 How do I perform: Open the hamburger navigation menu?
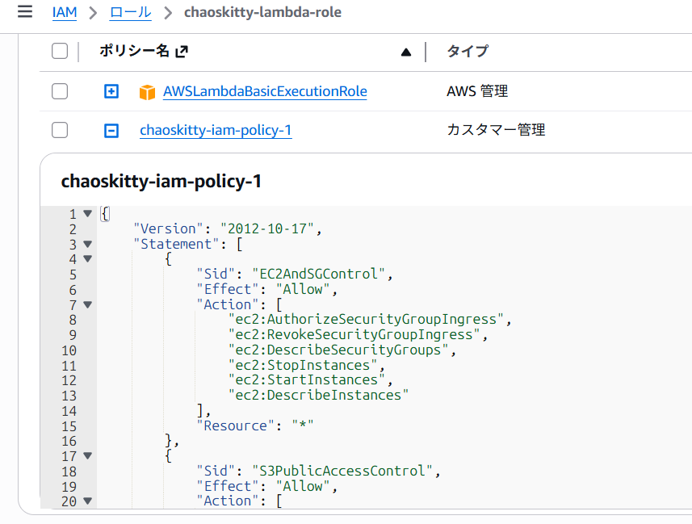25,12
